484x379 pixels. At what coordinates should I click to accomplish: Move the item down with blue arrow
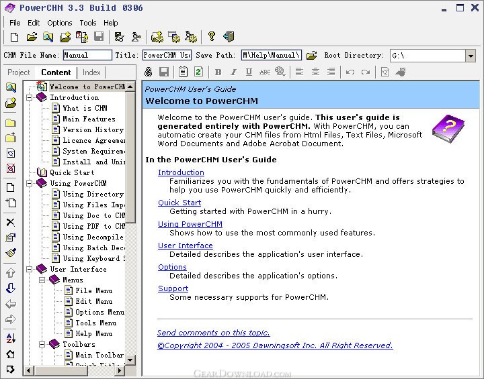11,288
